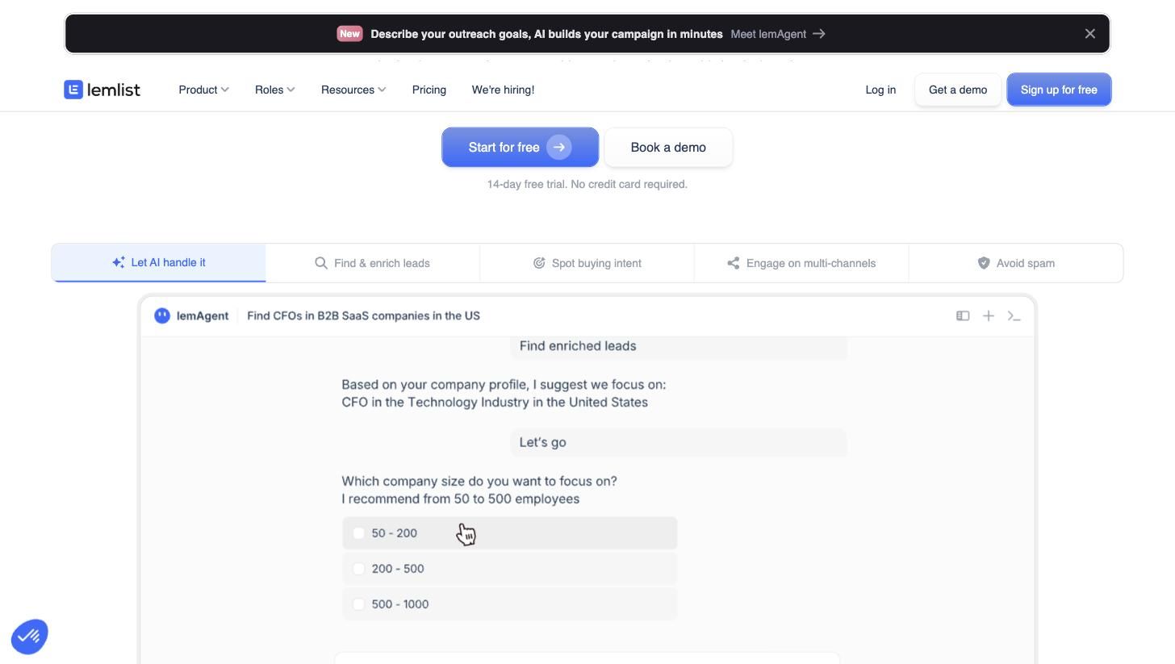Check the 50 - 200 company size box
This screenshot has height=664, width=1175.
click(x=359, y=533)
